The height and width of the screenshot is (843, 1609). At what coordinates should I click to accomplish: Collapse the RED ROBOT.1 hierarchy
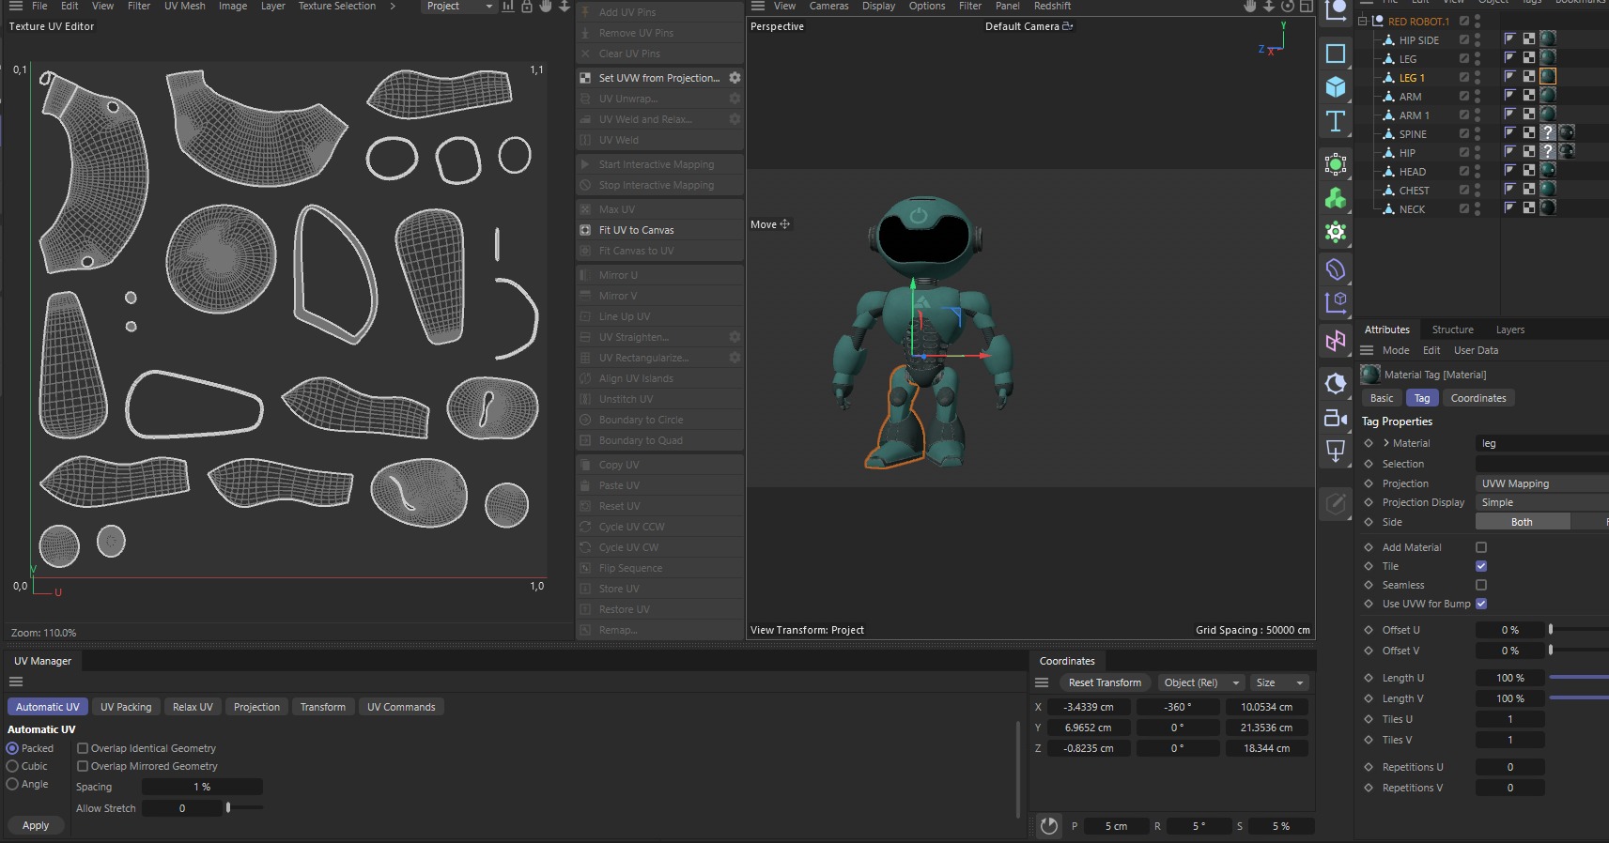click(x=1362, y=21)
